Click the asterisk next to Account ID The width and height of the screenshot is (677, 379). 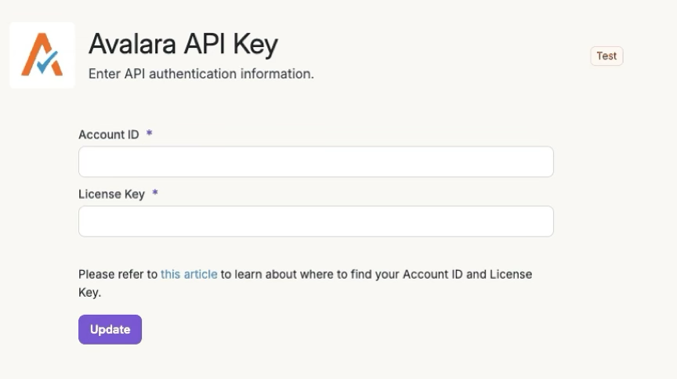(149, 134)
